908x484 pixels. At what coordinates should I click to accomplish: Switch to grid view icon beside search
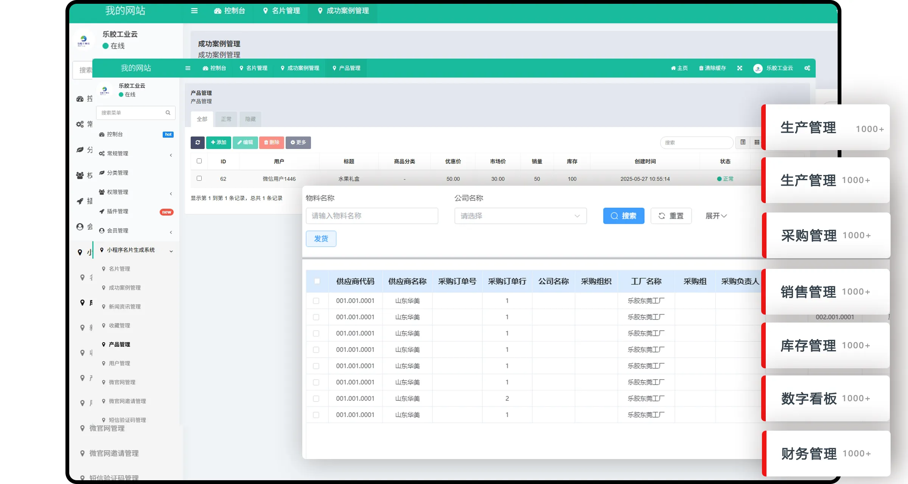point(757,143)
